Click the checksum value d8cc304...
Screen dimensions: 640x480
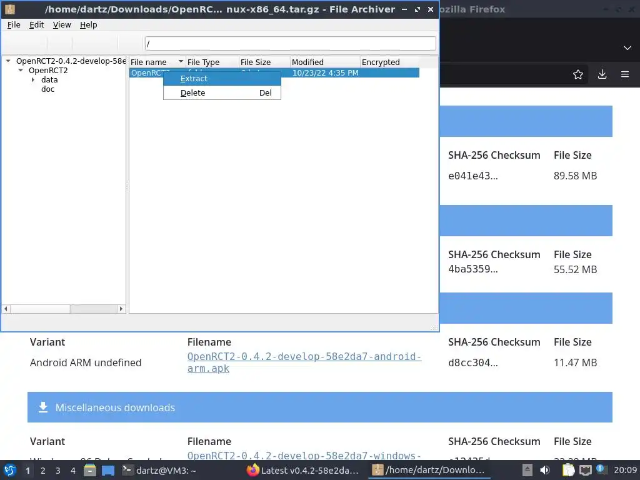pos(472,362)
